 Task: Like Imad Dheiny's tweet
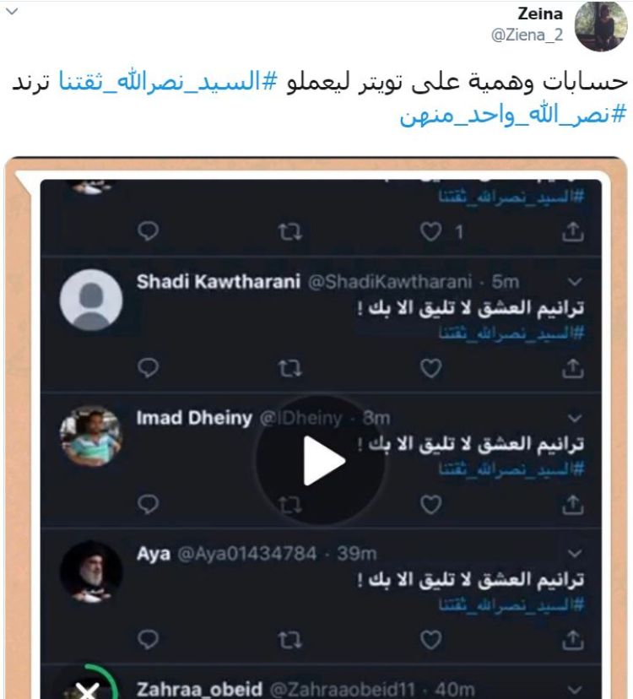[430, 504]
